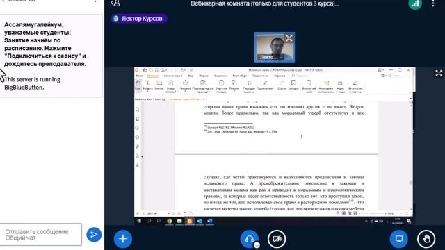The height and width of the screenshot is (250, 445).
Task: Go to the first PDF page
Action: 138,213
